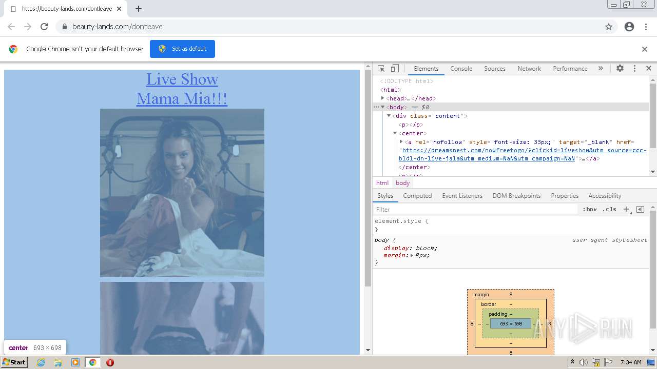Collapse the div class content node
The image size is (657, 369).
click(389, 116)
